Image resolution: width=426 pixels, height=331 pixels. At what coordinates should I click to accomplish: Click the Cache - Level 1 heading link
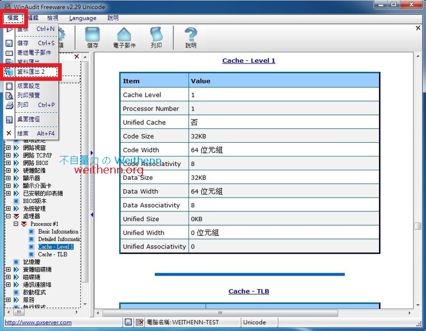[249, 60]
